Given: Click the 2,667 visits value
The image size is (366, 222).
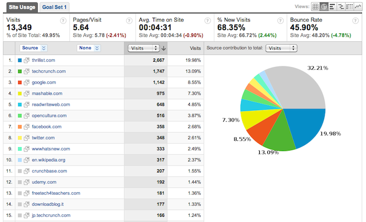Looking at the screenshot, I should point(159,60).
